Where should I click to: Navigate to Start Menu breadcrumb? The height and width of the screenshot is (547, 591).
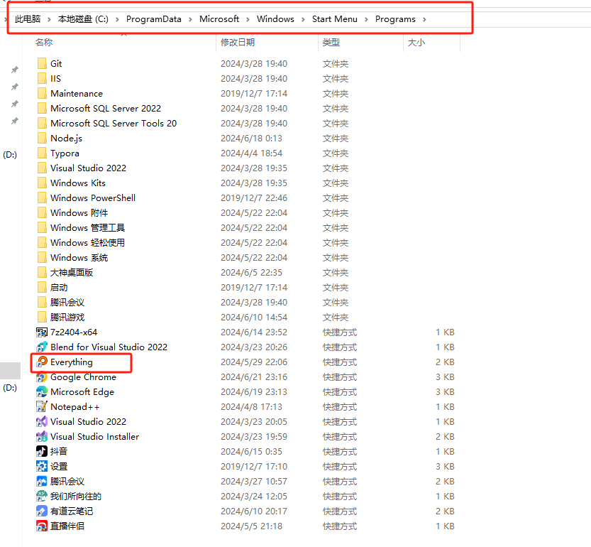point(335,19)
